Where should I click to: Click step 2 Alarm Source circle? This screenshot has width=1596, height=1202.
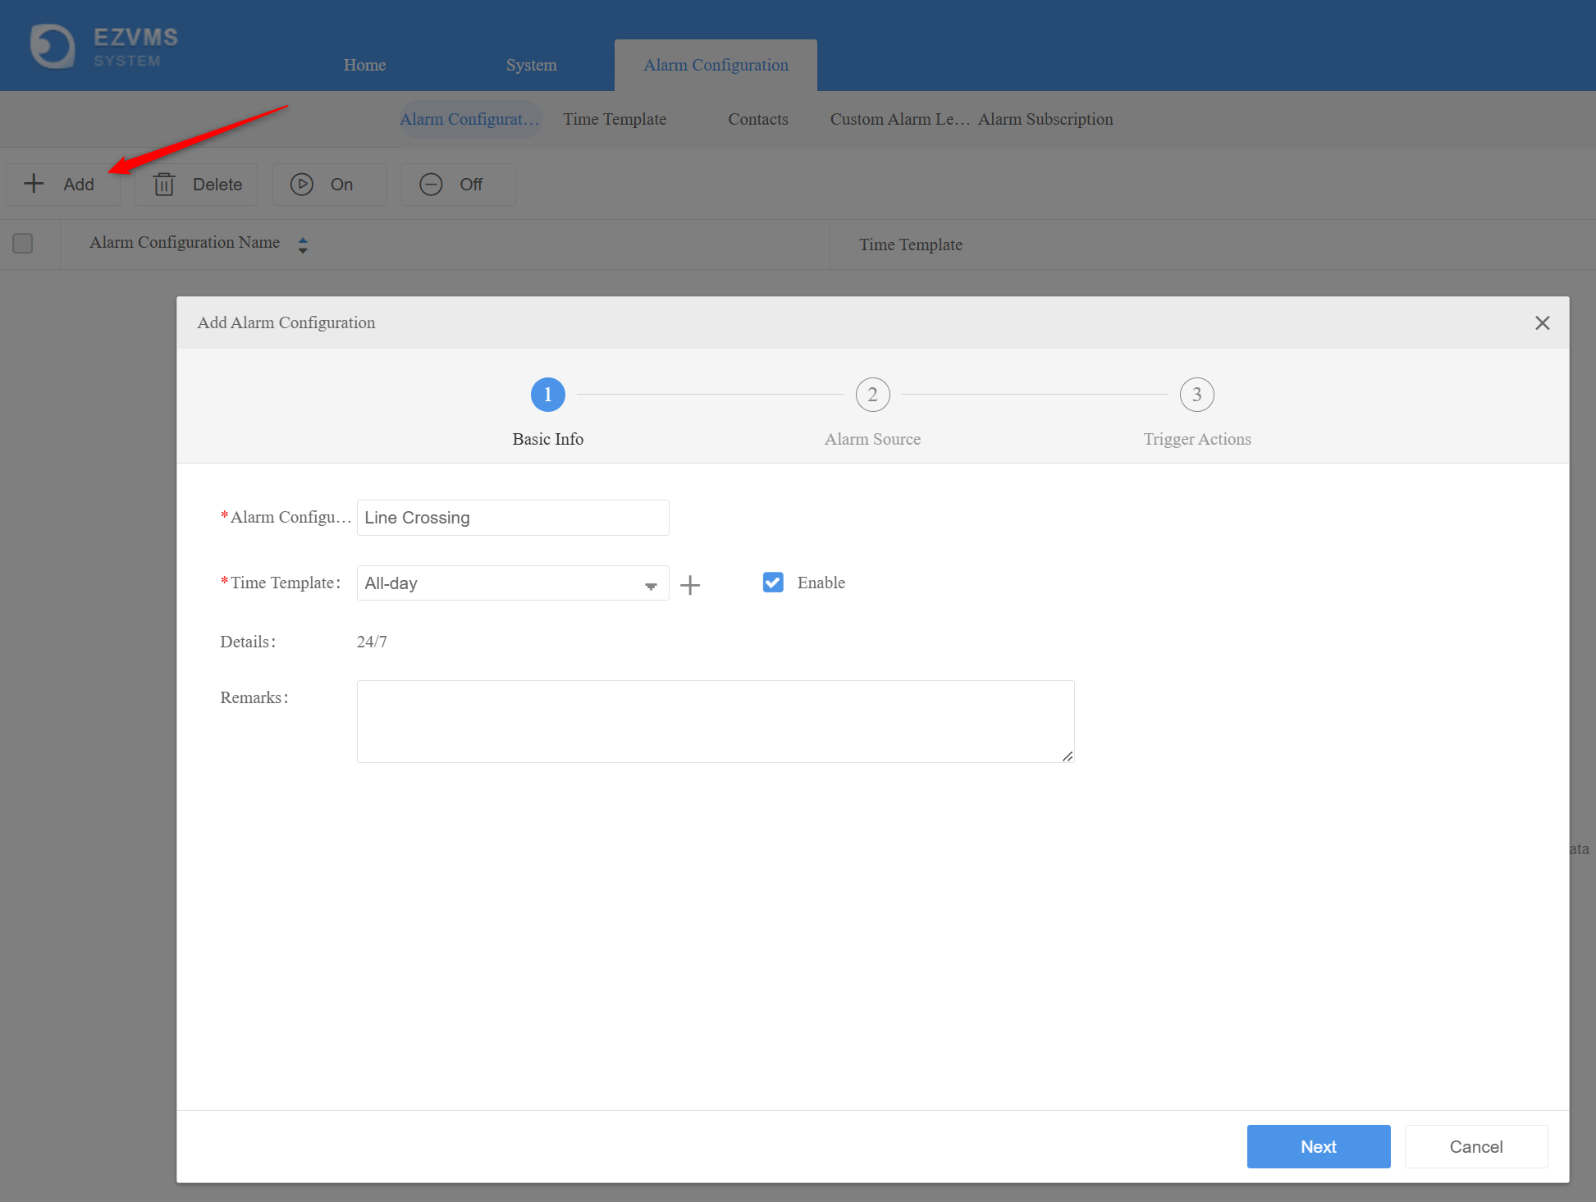(x=872, y=395)
